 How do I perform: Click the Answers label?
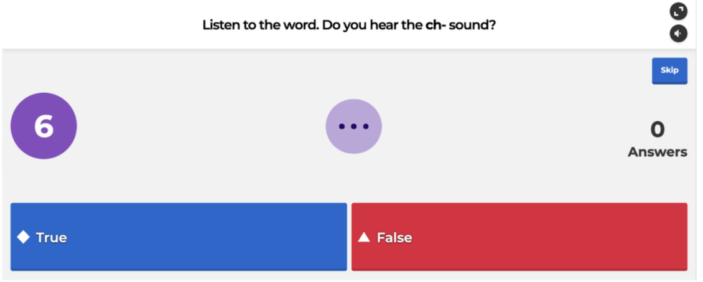click(657, 152)
